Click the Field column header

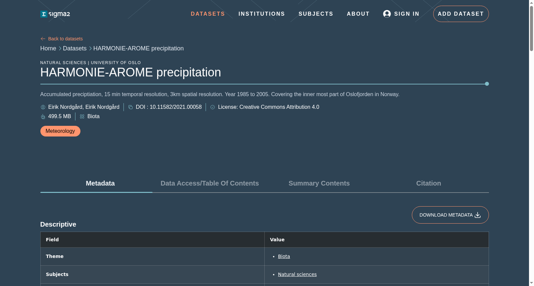click(x=153, y=240)
